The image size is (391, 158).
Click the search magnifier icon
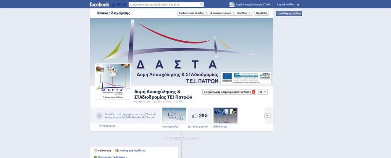point(201,5)
